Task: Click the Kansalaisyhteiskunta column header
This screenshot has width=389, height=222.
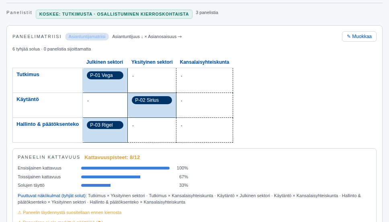Action: click(x=205, y=62)
